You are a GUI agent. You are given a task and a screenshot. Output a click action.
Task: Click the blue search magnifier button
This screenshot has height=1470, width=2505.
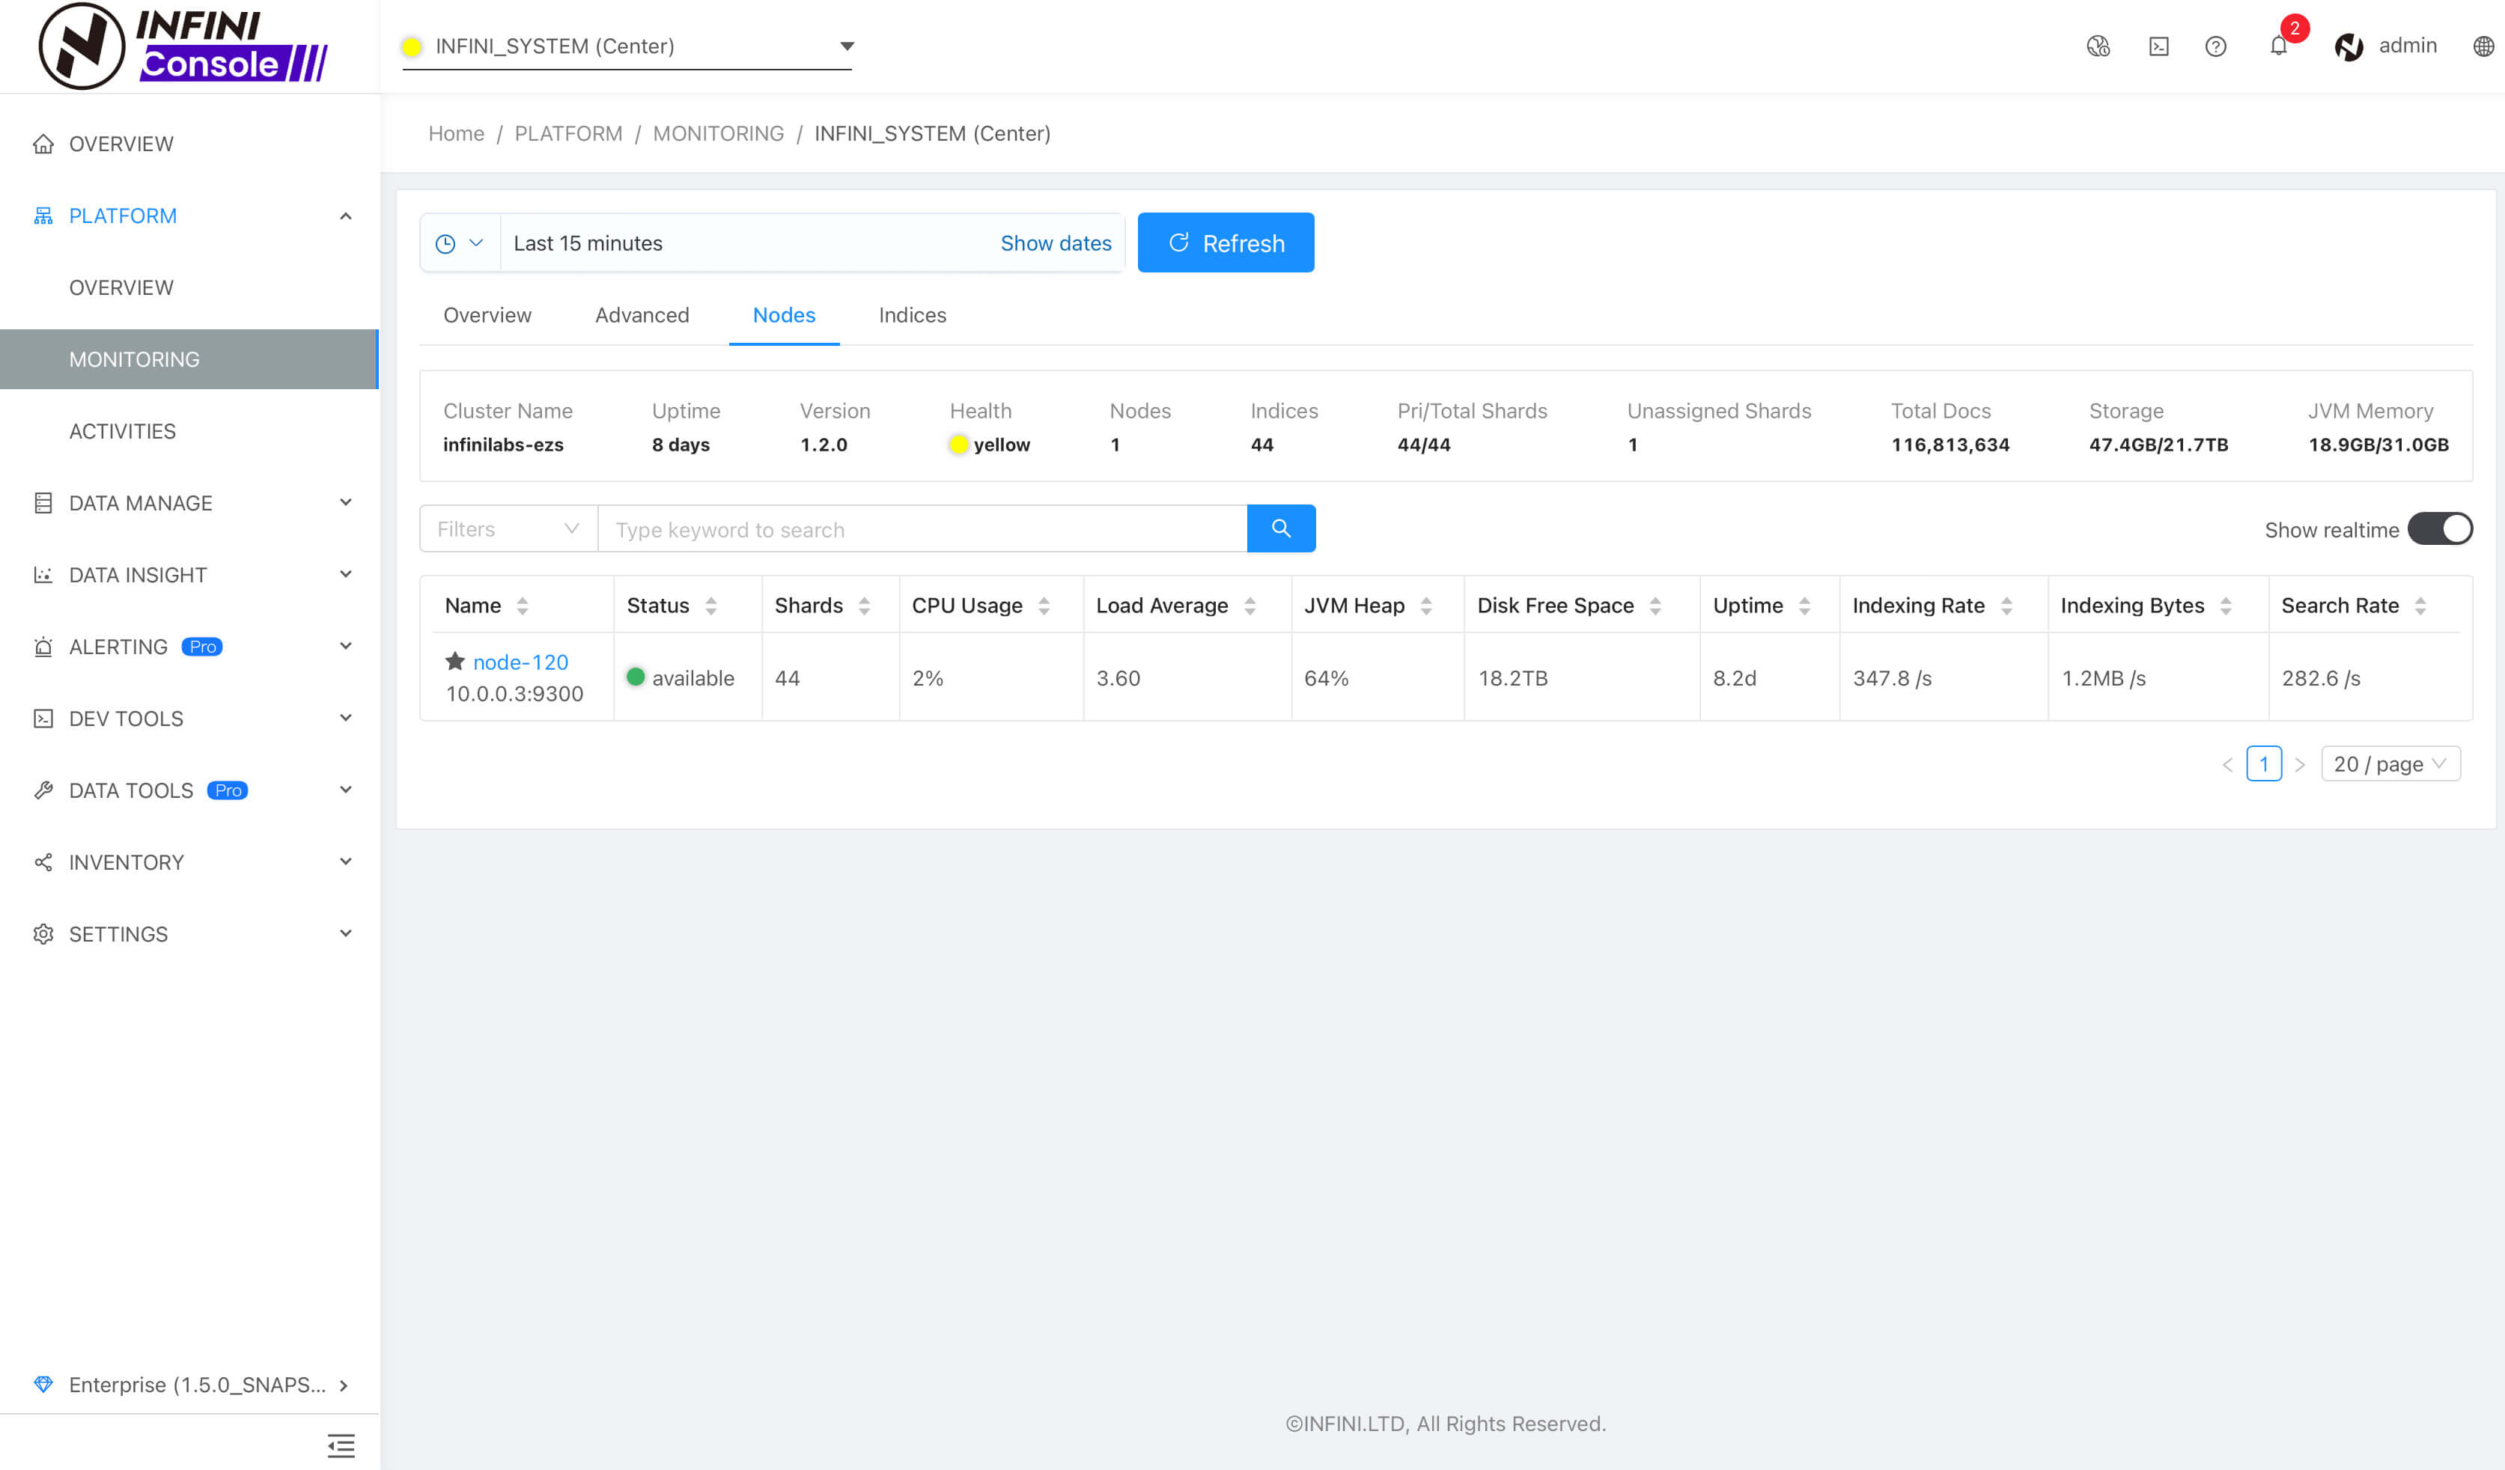coord(1280,528)
